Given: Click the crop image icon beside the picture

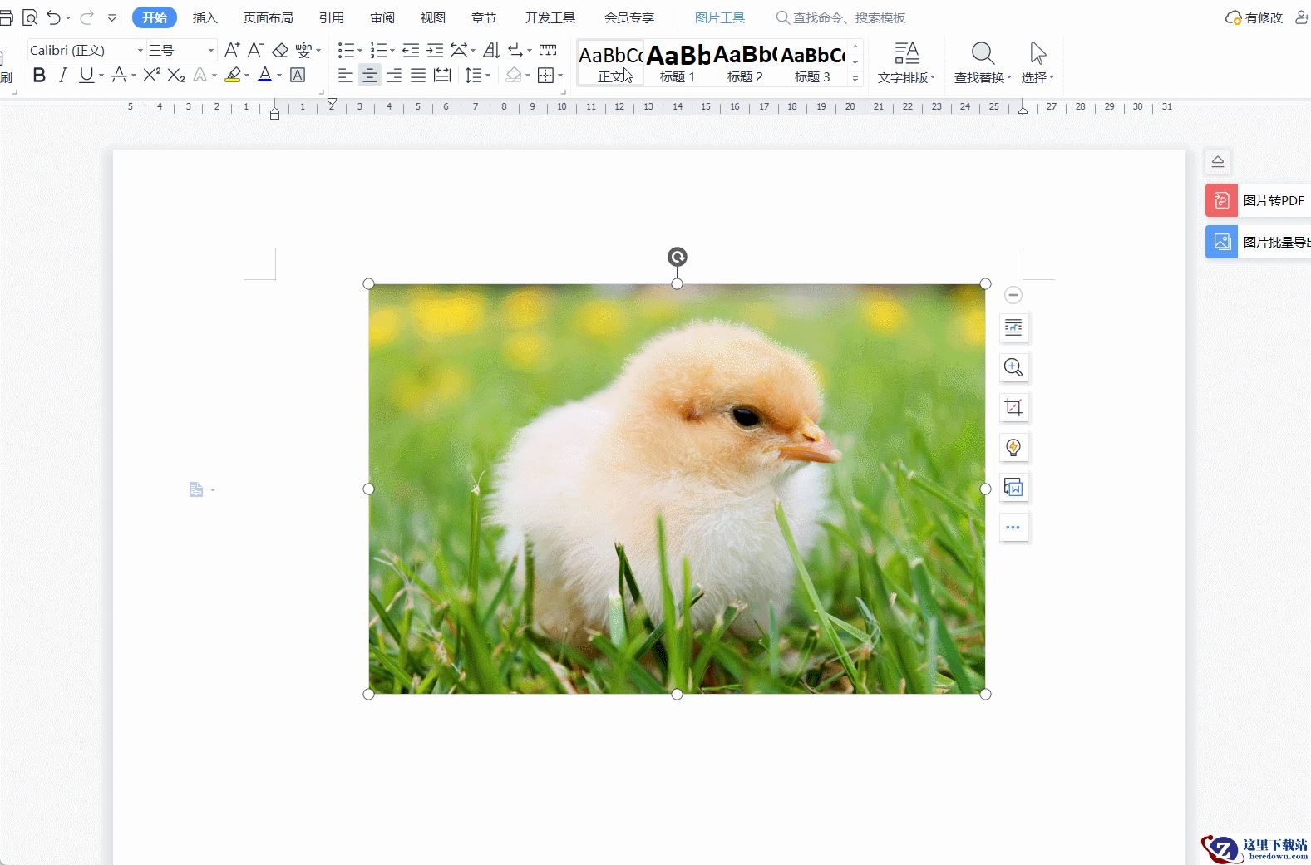Looking at the screenshot, I should (1013, 407).
